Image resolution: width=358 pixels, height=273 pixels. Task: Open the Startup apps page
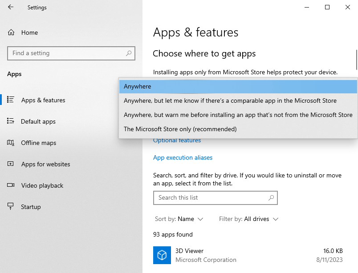tap(31, 207)
